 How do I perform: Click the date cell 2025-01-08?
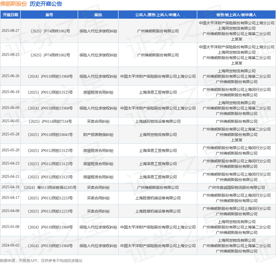(x=11, y=227)
